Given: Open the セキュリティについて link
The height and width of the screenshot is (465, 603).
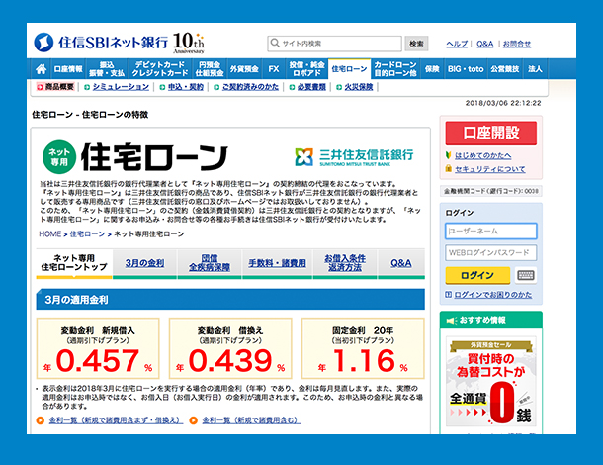Looking at the screenshot, I should pos(490,169).
